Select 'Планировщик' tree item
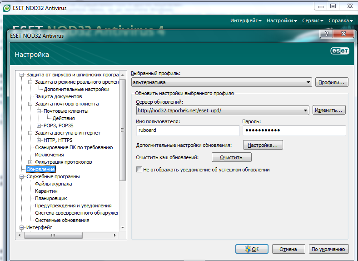Image resolution: width=358 pixels, height=261 pixels. (51, 198)
